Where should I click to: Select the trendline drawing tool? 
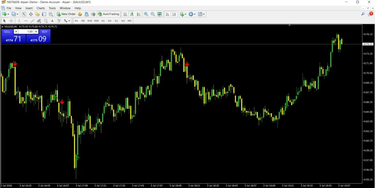(33, 21)
